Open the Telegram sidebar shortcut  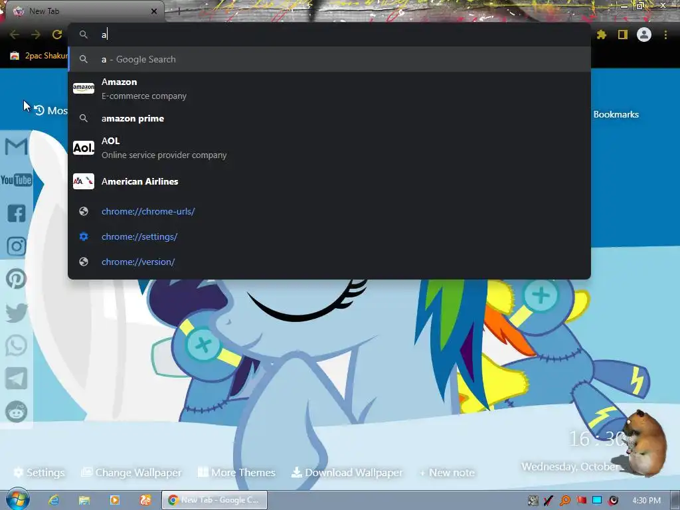[x=17, y=379]
